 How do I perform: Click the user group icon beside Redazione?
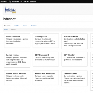[x=10, y=2]
